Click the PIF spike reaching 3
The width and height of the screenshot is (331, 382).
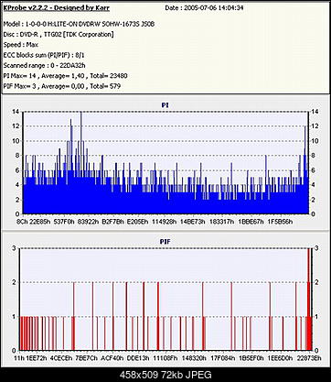(x=309, y=300)
